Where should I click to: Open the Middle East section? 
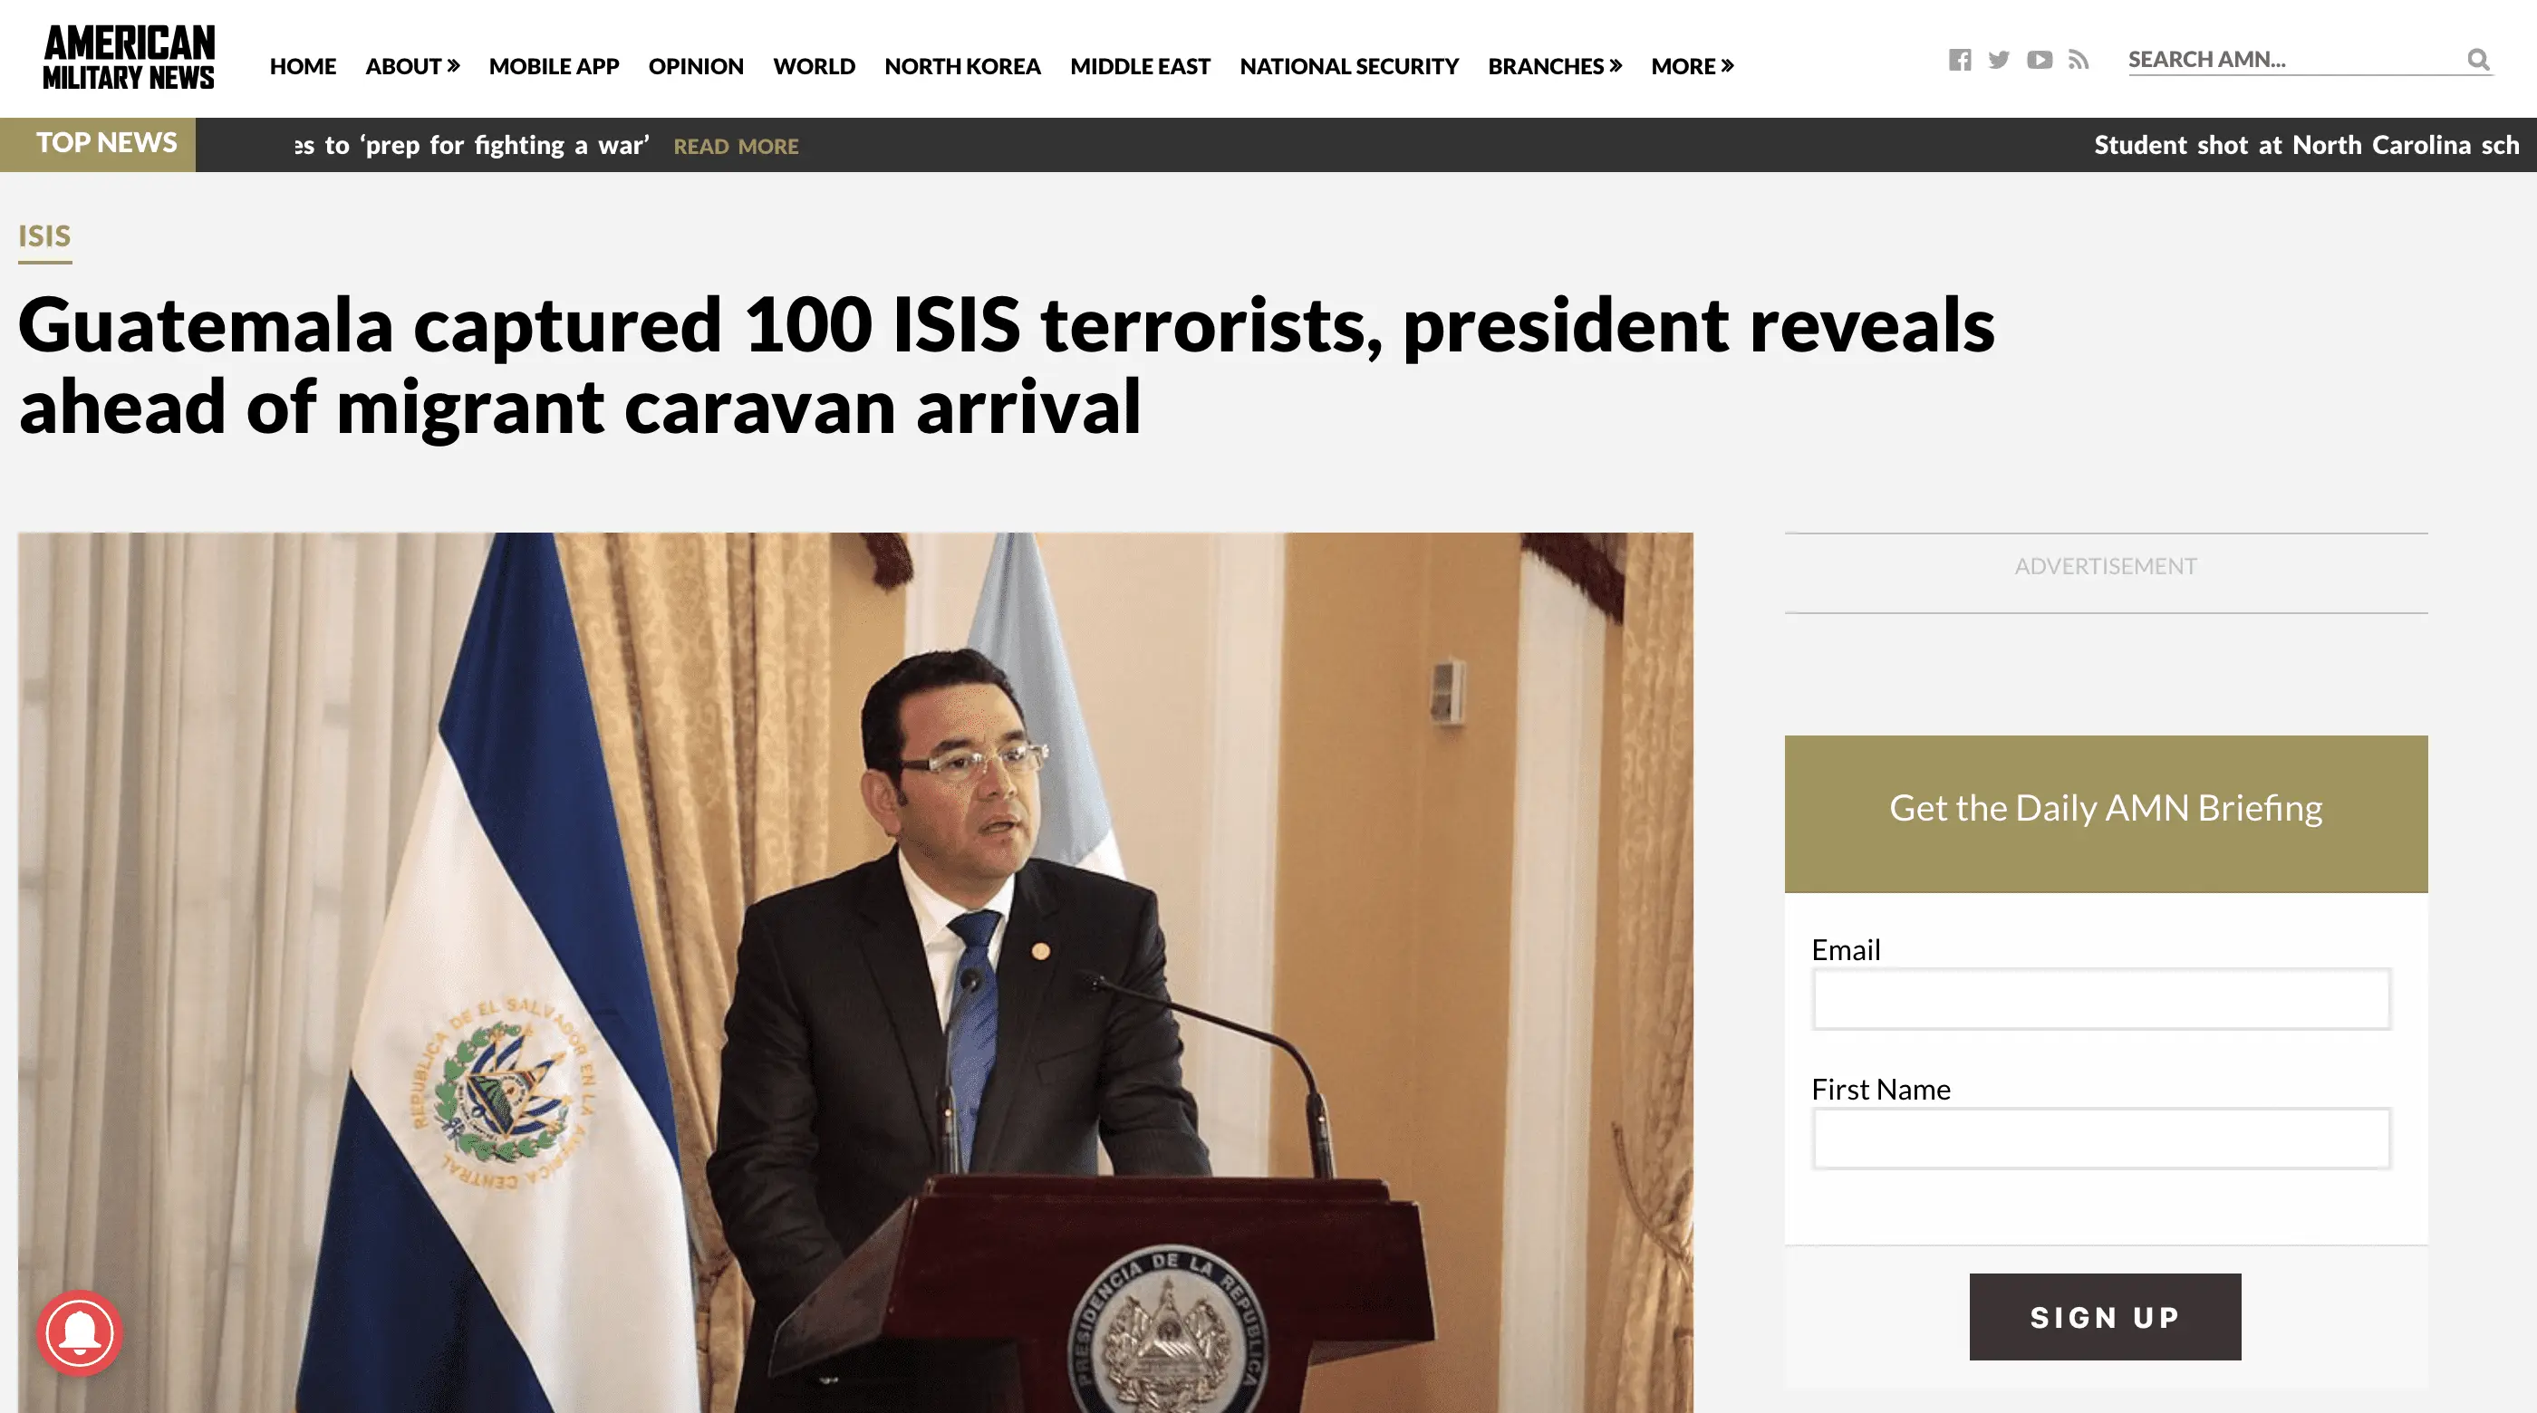[1140, 66]
